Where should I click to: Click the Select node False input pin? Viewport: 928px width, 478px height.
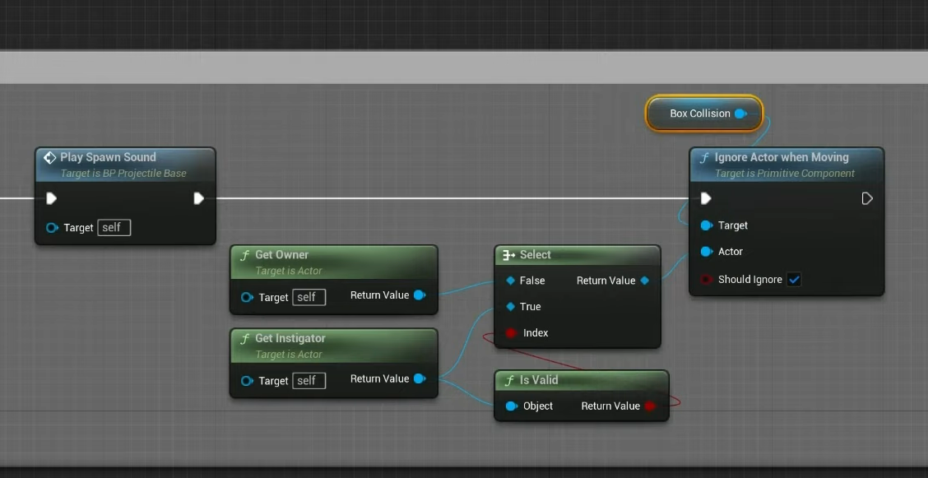pyautogui.click(x=511, y=281)
